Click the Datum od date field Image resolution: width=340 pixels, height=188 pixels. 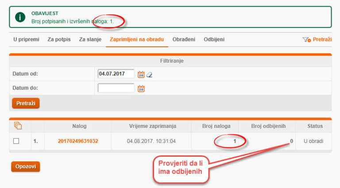(116, 74)
